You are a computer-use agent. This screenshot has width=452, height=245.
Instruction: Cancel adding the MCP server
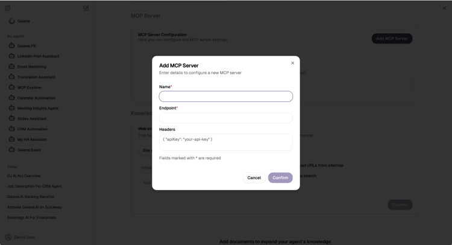254,178
